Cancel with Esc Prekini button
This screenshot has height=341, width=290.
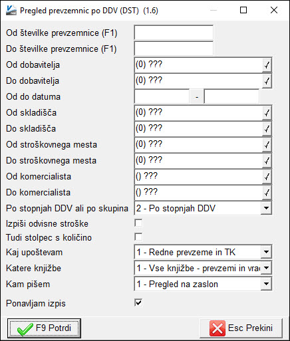pos(241,328)
